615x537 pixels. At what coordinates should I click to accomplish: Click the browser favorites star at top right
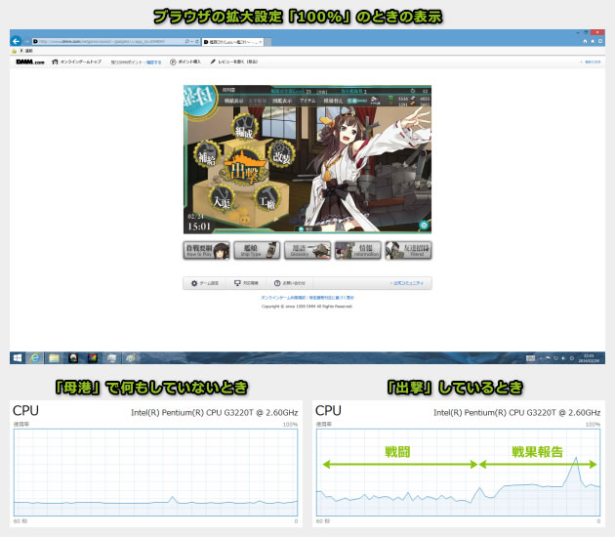pos(593,41)
